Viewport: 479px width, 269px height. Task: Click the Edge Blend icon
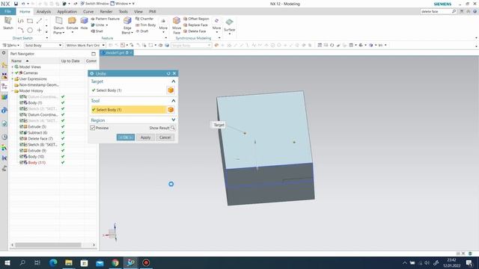pos(127,21)
